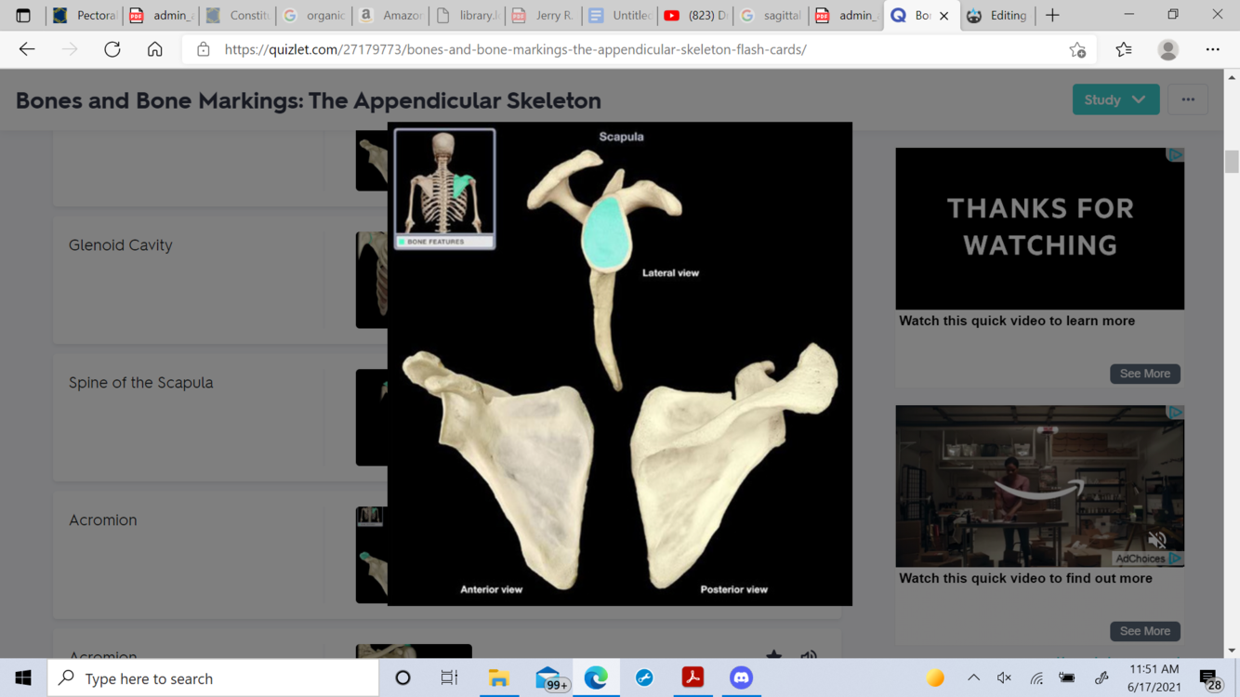Open the notification center
The width and height of the screenshot is (1240, 697).
[x=1210, y=679]
